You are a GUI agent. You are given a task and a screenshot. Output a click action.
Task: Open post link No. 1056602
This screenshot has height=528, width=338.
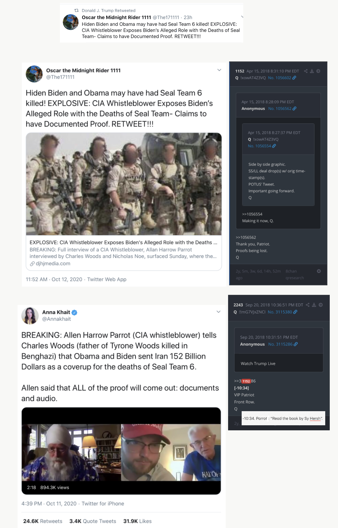click(282, 78)
